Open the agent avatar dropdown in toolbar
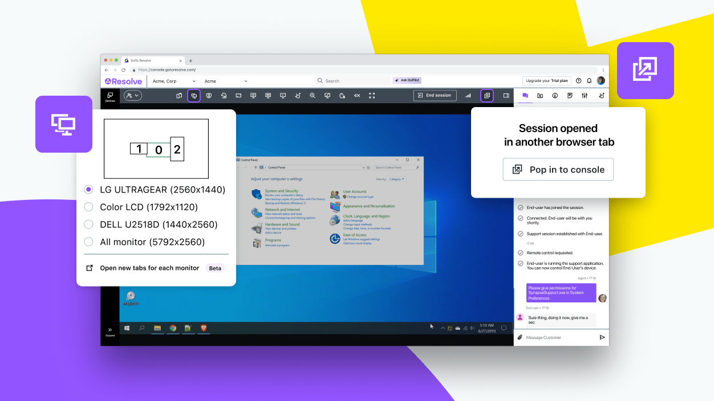714x401 pixels. point(132,95)
